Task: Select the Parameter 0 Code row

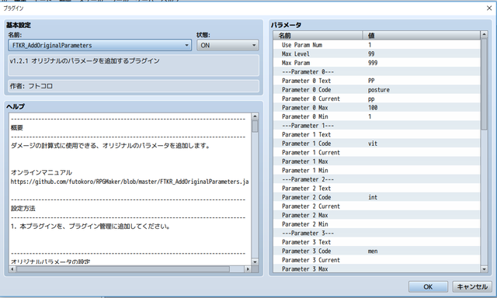Action: (x=377, y=89)
